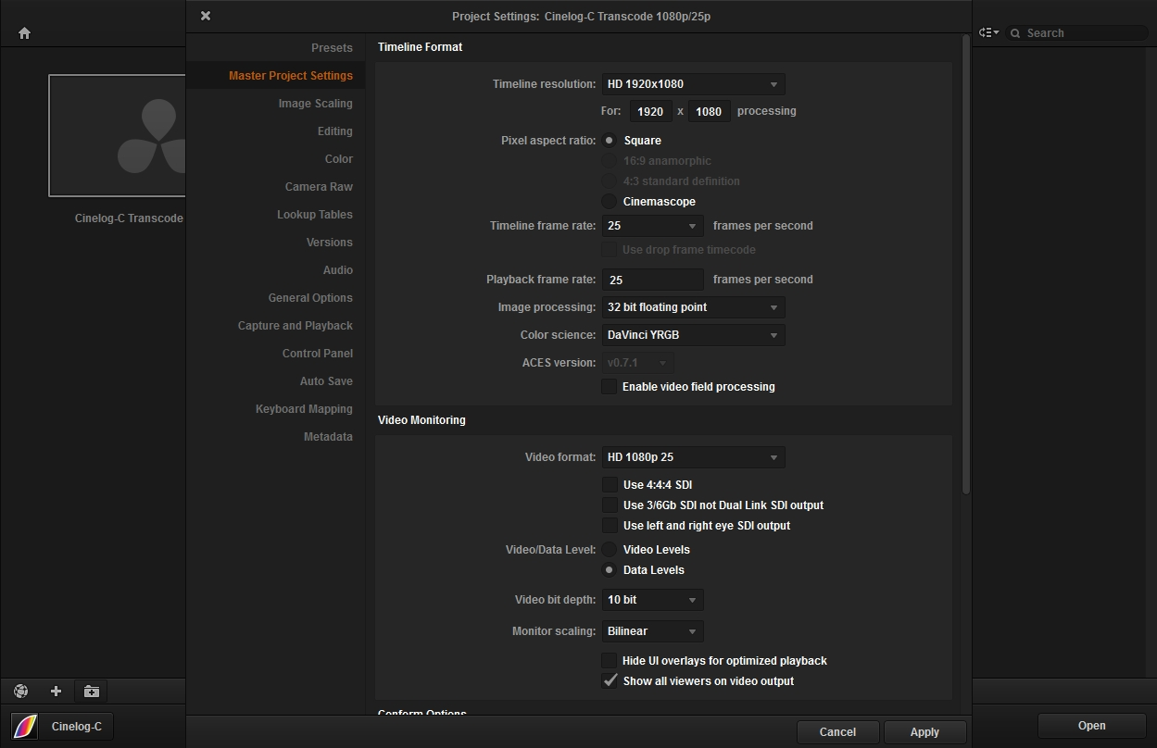Screen dimensions: 1157x748
Task: Open the Video format dropdown
Action: point(693,457)
